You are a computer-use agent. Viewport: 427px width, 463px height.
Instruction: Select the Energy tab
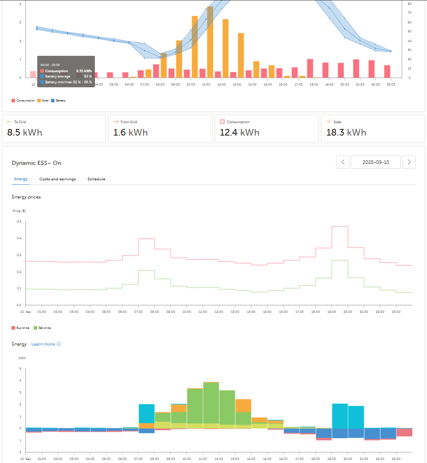21,179
